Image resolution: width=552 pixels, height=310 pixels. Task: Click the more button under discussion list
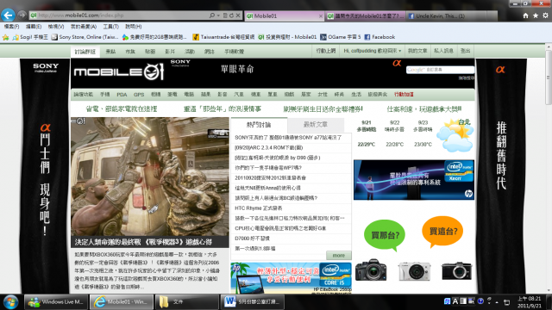click(x=339, y=255)
